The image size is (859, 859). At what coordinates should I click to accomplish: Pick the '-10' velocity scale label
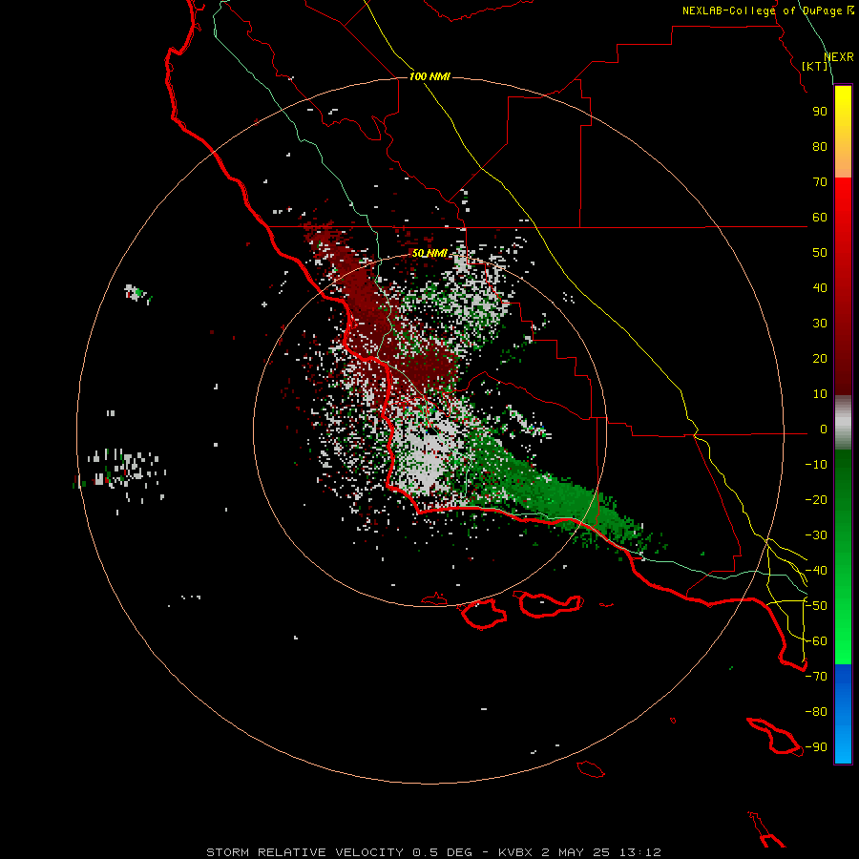(816, 465)
